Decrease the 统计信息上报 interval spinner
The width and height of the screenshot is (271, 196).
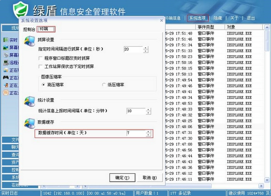148,113
